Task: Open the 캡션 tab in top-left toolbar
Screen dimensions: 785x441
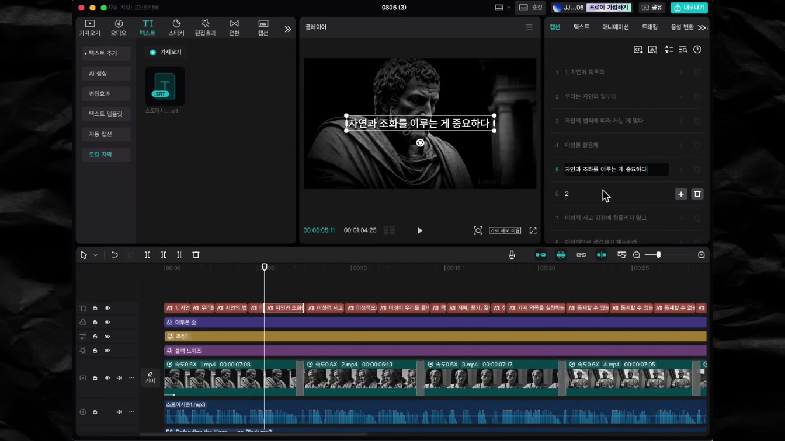Action: [263, 27]
